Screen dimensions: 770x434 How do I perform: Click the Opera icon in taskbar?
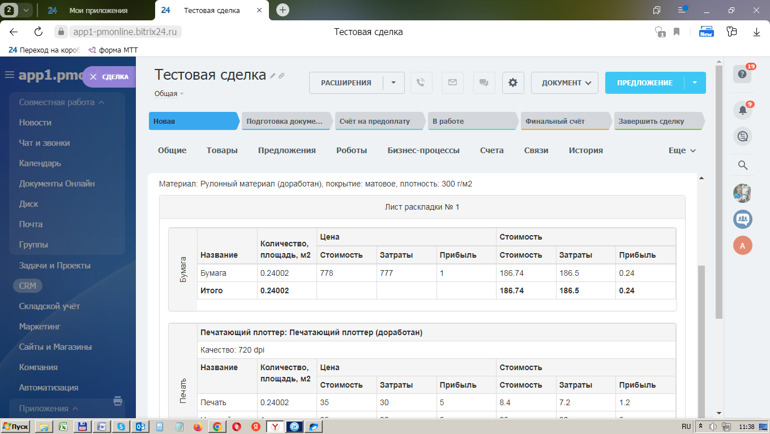[x=236, y=427]
